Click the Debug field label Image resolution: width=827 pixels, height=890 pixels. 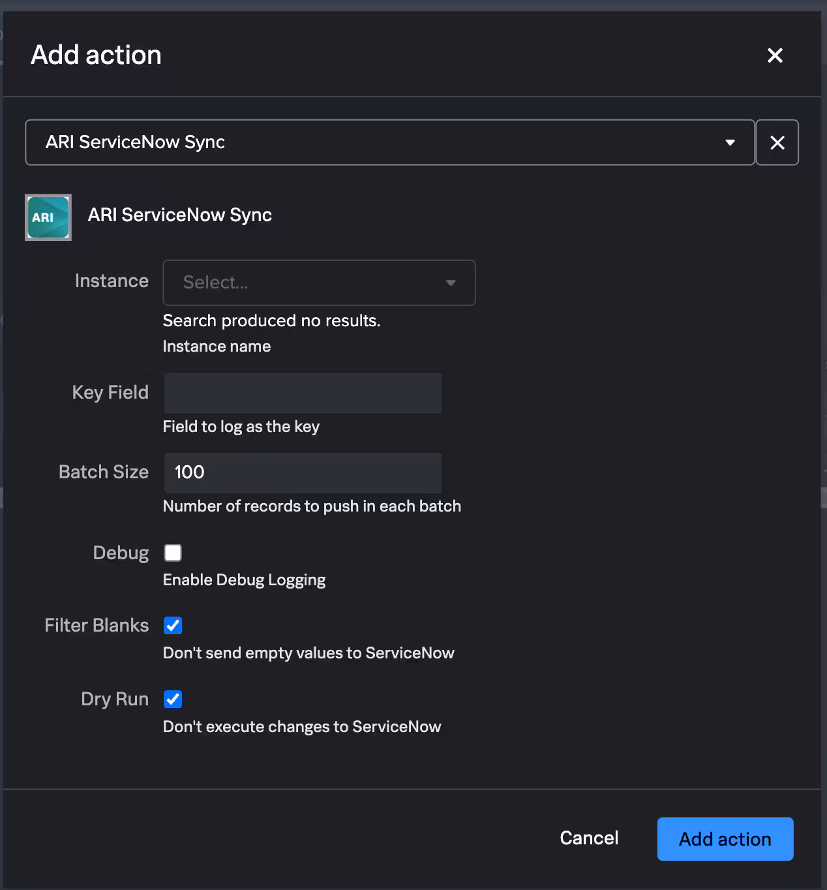(x=121, y=553)
